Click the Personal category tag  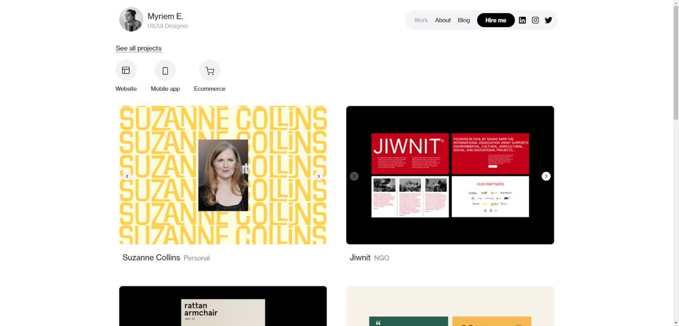(x=197, y=258)
